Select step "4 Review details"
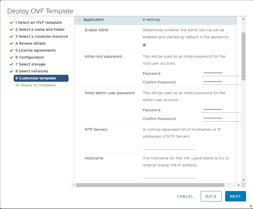 (x=31, y=43)
